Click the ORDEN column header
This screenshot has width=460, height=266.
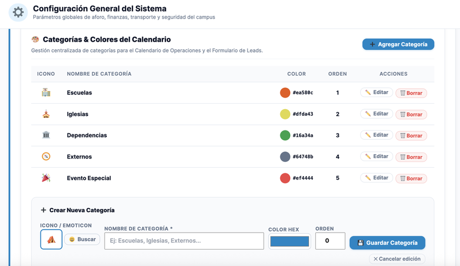337,74
